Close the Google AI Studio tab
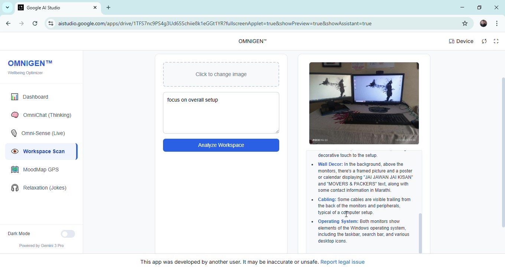Screen dimensions: 505x270 click(95, 7)
